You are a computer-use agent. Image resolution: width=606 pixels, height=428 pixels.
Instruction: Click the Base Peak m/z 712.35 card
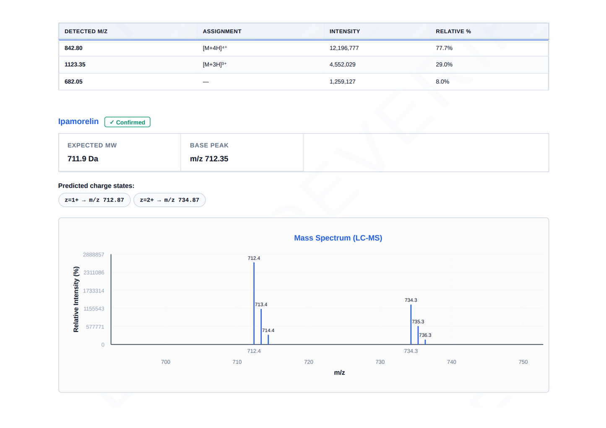click(242, 153)
